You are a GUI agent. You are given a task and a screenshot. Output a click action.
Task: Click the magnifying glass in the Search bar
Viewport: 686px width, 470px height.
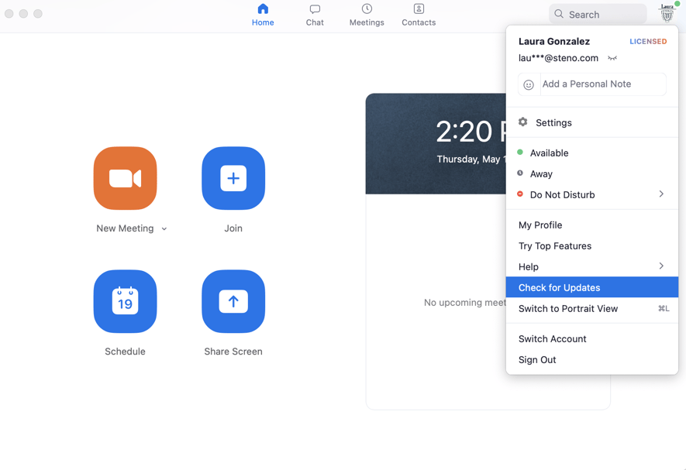click(x=559, y=14)
